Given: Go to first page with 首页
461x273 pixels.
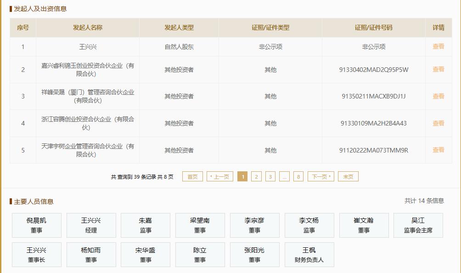Looking at the screenshot, I should [x=192, y=177].
